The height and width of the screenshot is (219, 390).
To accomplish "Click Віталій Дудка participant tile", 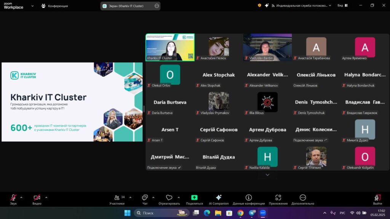I will coord(219,157).
